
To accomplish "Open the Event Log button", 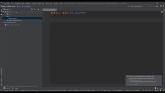I will [x=158, y=88].
